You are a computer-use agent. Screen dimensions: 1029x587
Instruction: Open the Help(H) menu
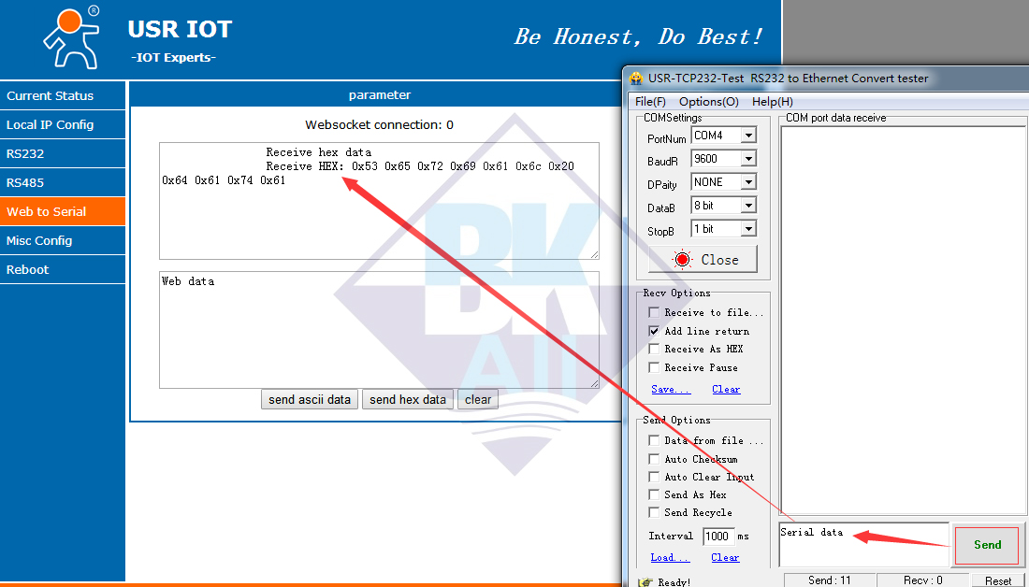point(773,102)
